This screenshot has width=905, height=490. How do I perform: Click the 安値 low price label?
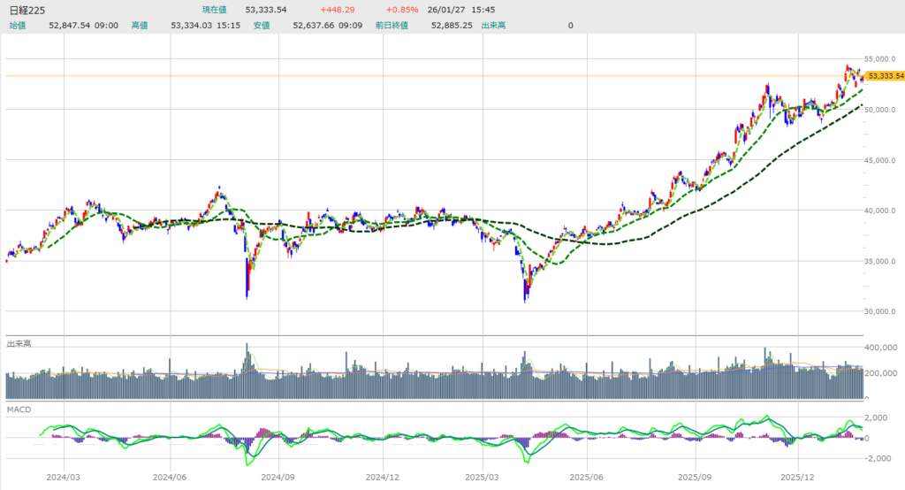(x=262, y=26)
